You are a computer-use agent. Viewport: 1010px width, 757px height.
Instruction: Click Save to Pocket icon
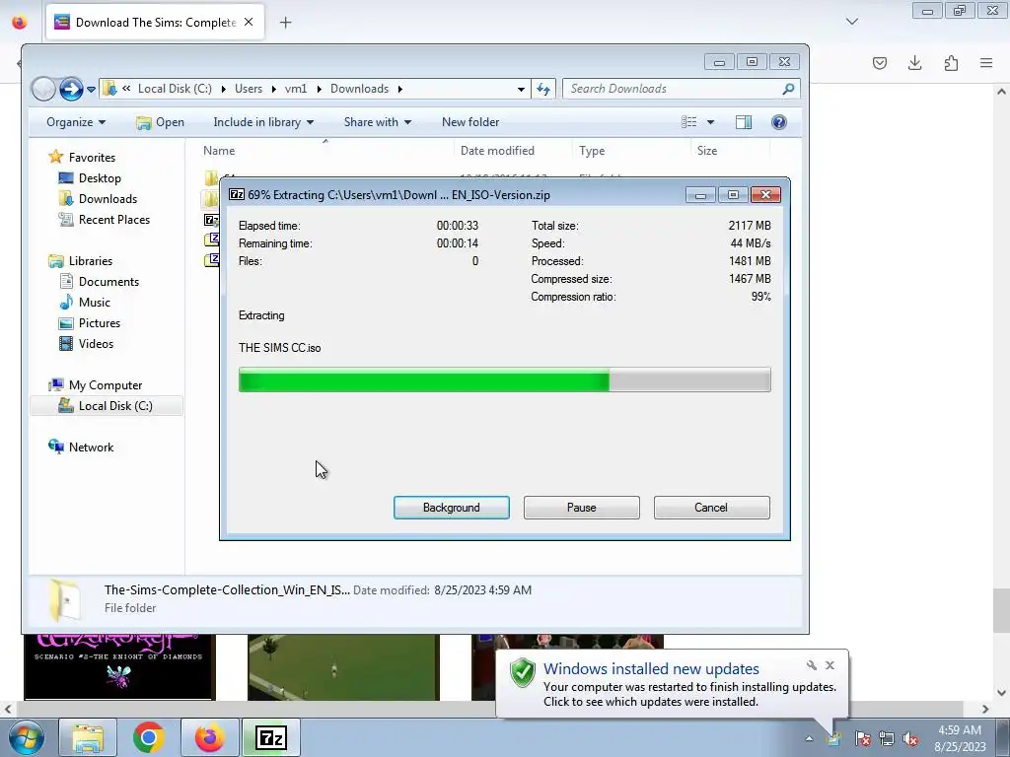point(880,63)
